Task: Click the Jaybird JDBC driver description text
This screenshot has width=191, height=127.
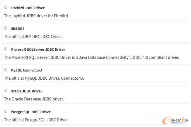Action: (36, 16)
